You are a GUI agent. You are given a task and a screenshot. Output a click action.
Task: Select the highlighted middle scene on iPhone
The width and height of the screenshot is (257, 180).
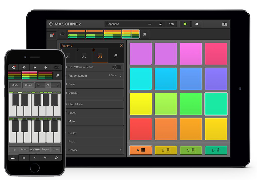[x=30, y=75]
